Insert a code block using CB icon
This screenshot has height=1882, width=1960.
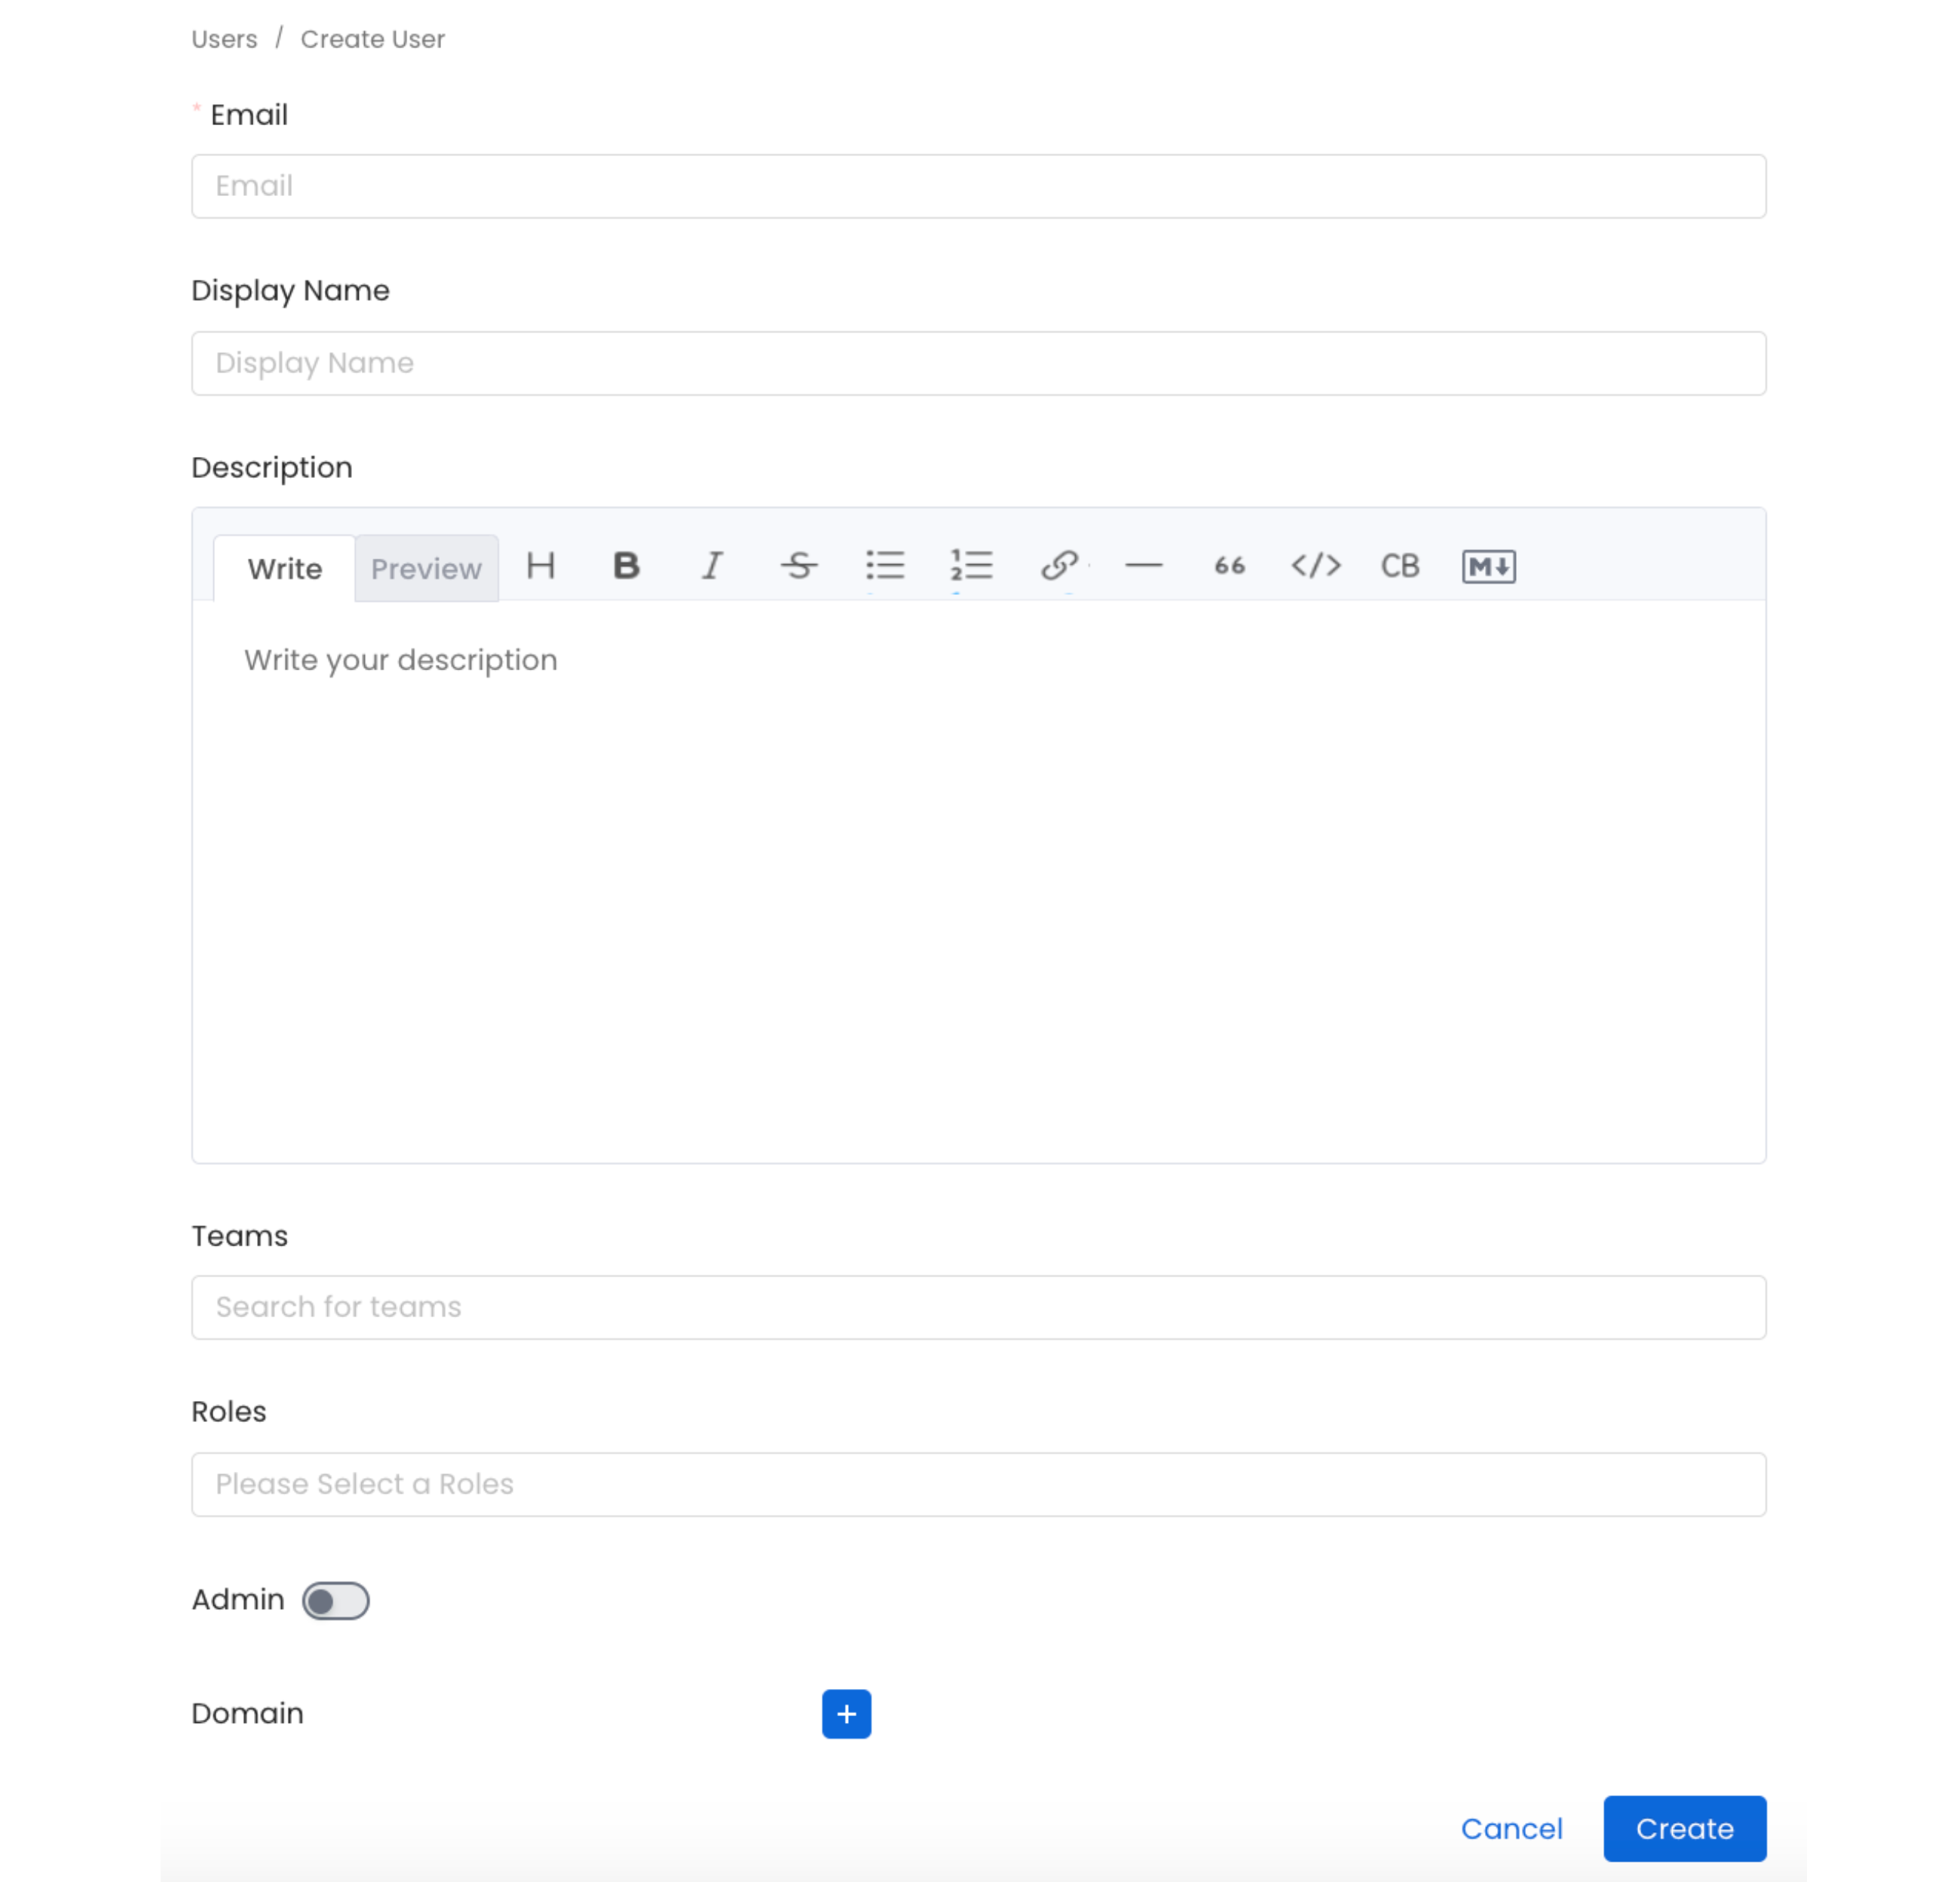(x=1399, y=567)
